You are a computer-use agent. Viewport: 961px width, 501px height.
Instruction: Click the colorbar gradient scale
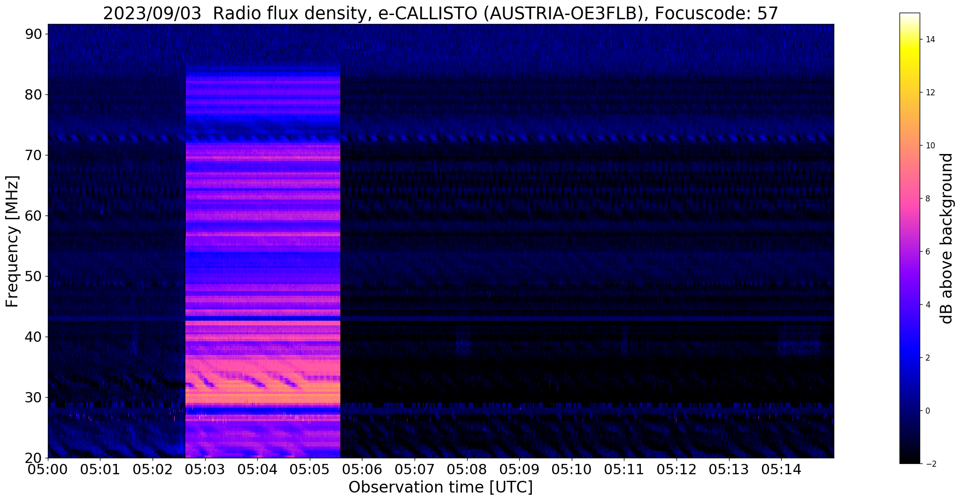909,238
